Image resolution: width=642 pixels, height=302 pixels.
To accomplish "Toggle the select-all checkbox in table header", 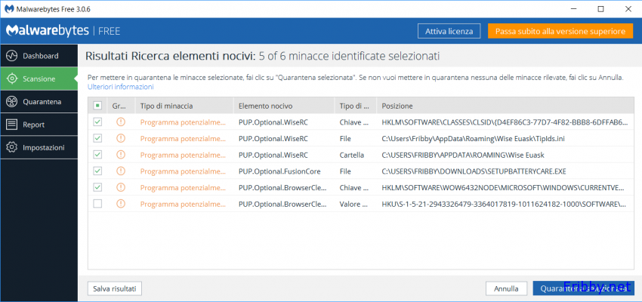I will pos(97,106).
